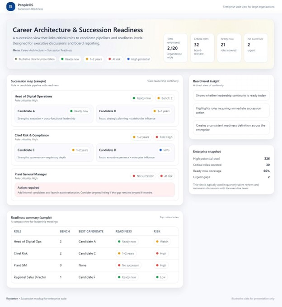The width and height of the screenshot is (282, 307).
Task: Click 'Ready now' badge on Candidate A card
Action: pos(79,111)
